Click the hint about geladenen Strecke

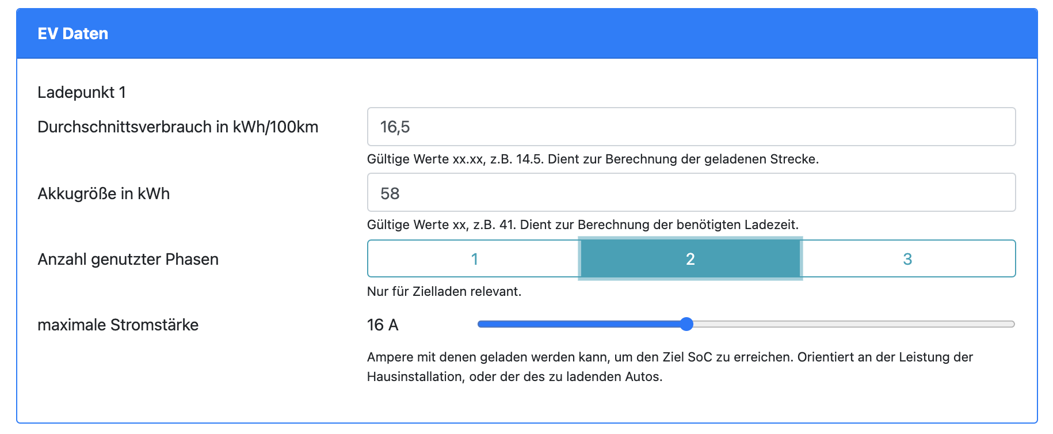tap(592, 159)
